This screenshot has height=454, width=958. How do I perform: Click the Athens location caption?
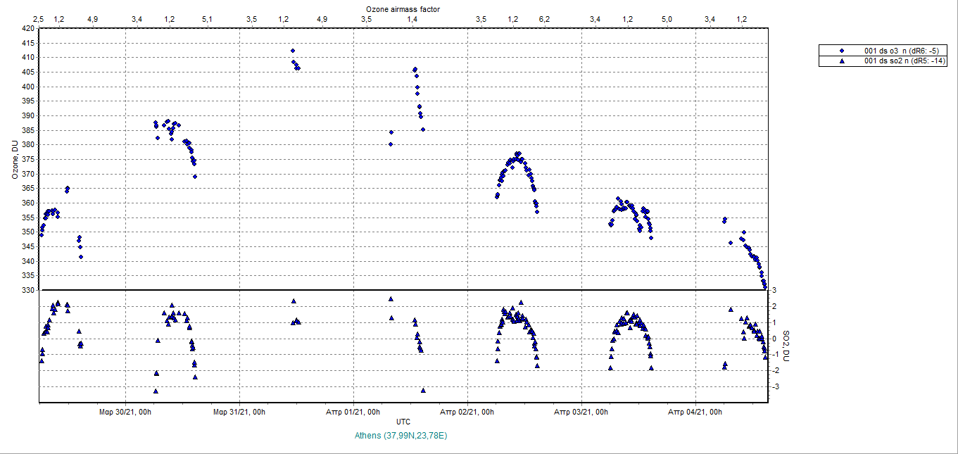pyautogui.click(x=403, y=436)
